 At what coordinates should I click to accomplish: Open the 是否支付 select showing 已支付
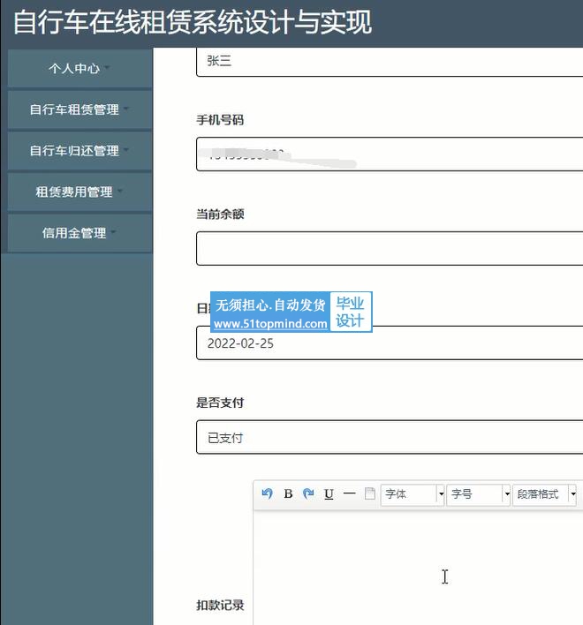click(x=390, y=437)
